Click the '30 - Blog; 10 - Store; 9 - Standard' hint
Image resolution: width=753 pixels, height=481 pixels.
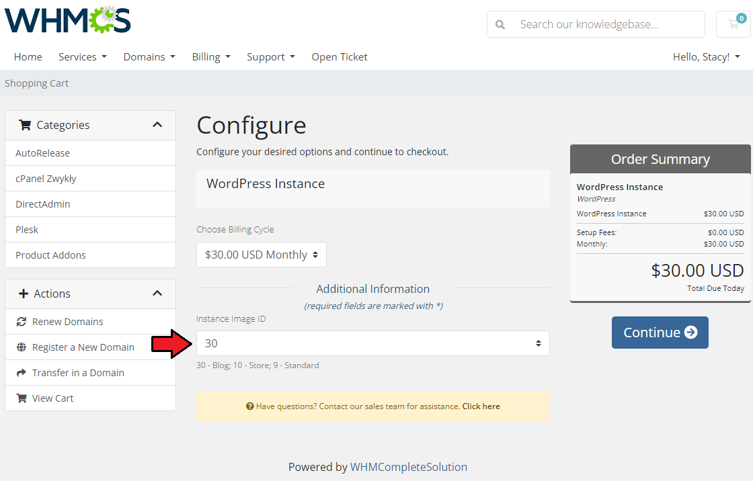(x=257, y=365)
